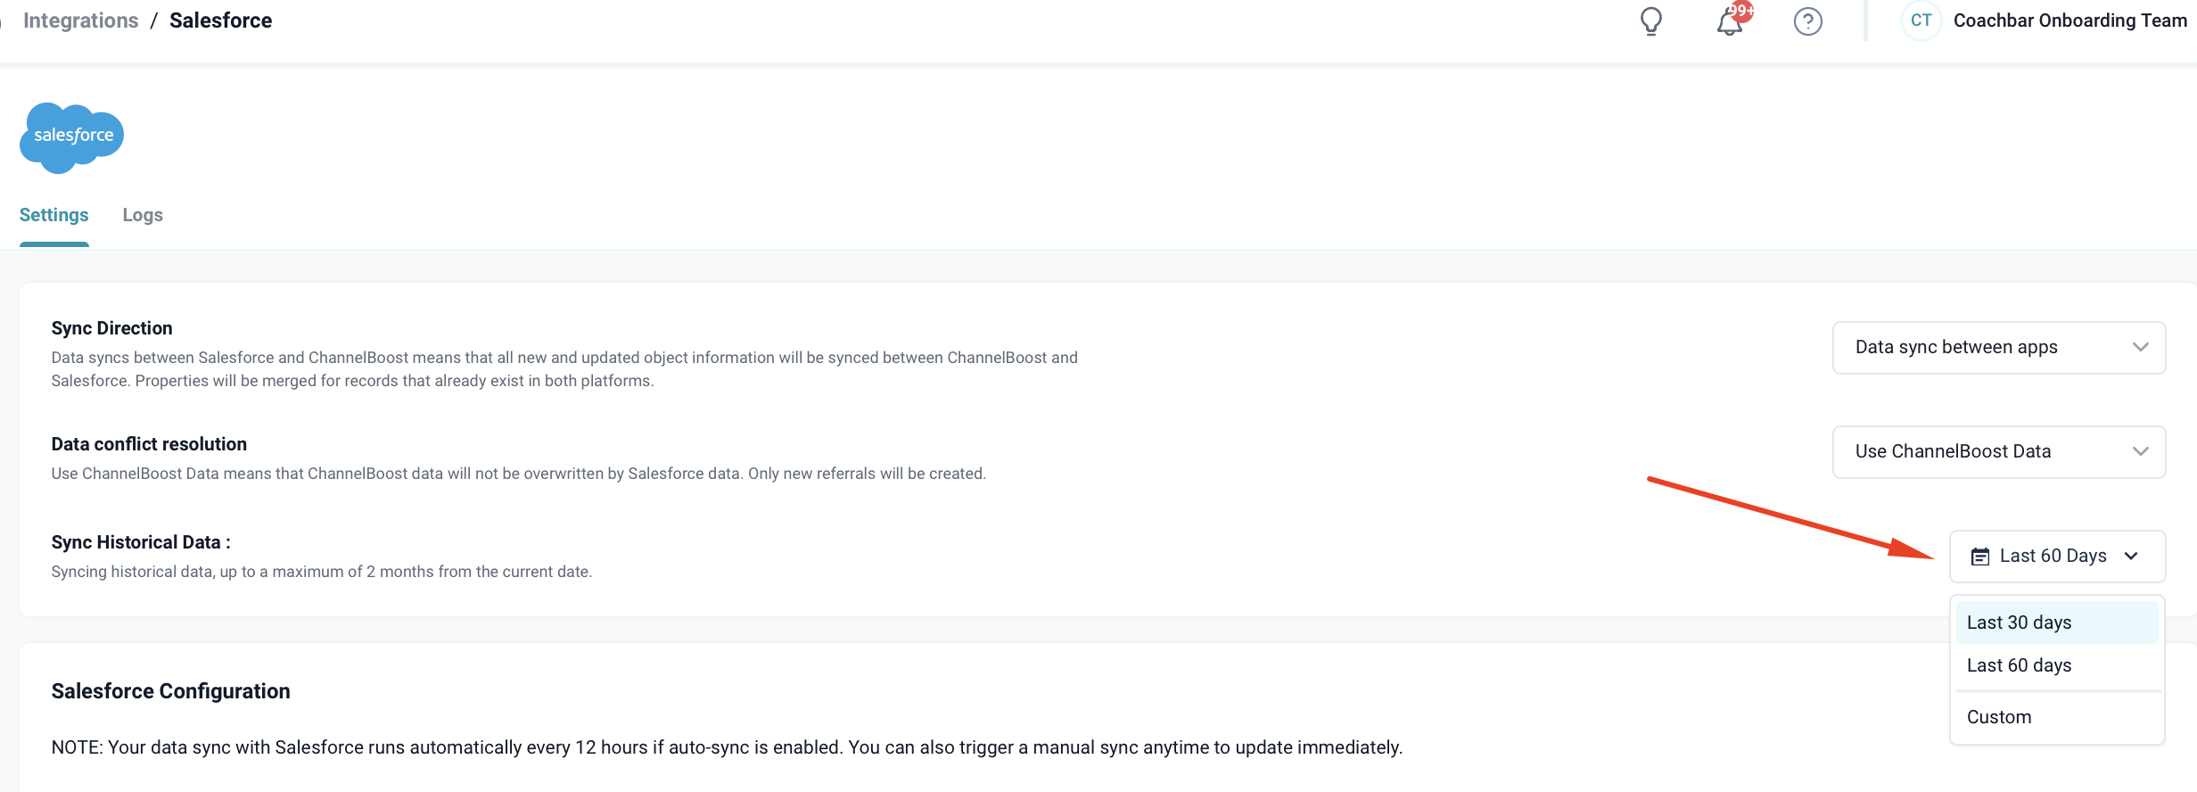The height and width of the screenshot is (792, 2197).
Task: Choose Last 30 days option
Action: pyautogui.click(x=2019, y=623)
